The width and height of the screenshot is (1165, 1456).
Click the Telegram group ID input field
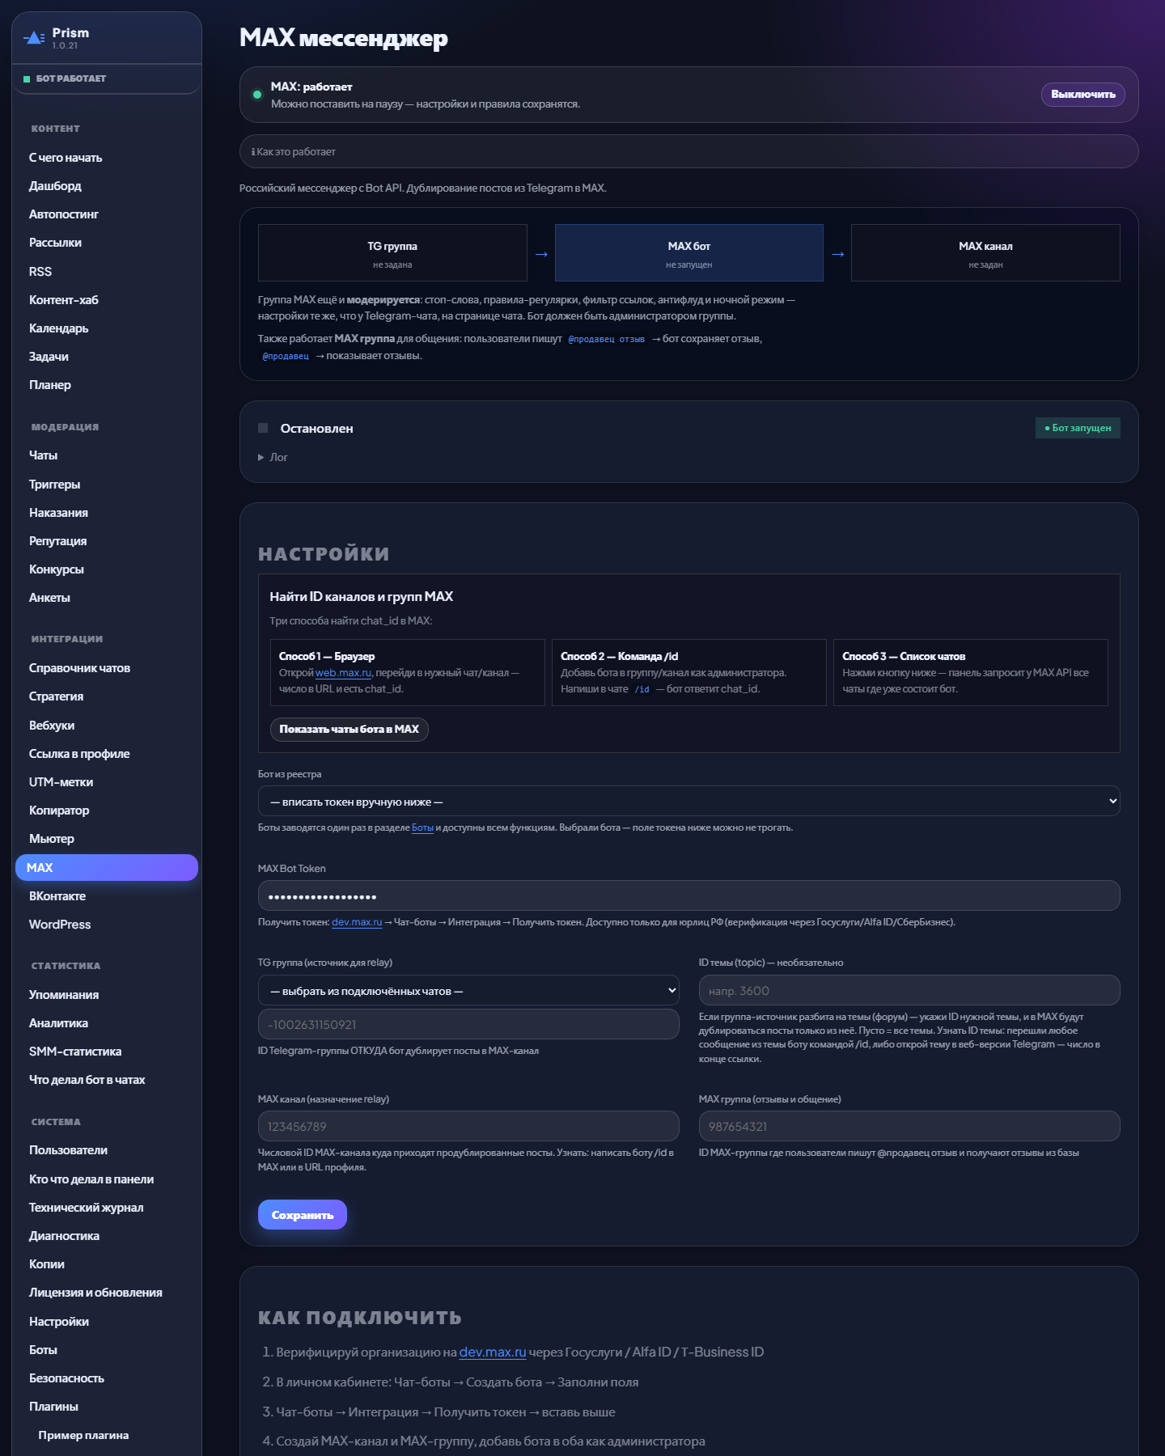pos(468,1024)
